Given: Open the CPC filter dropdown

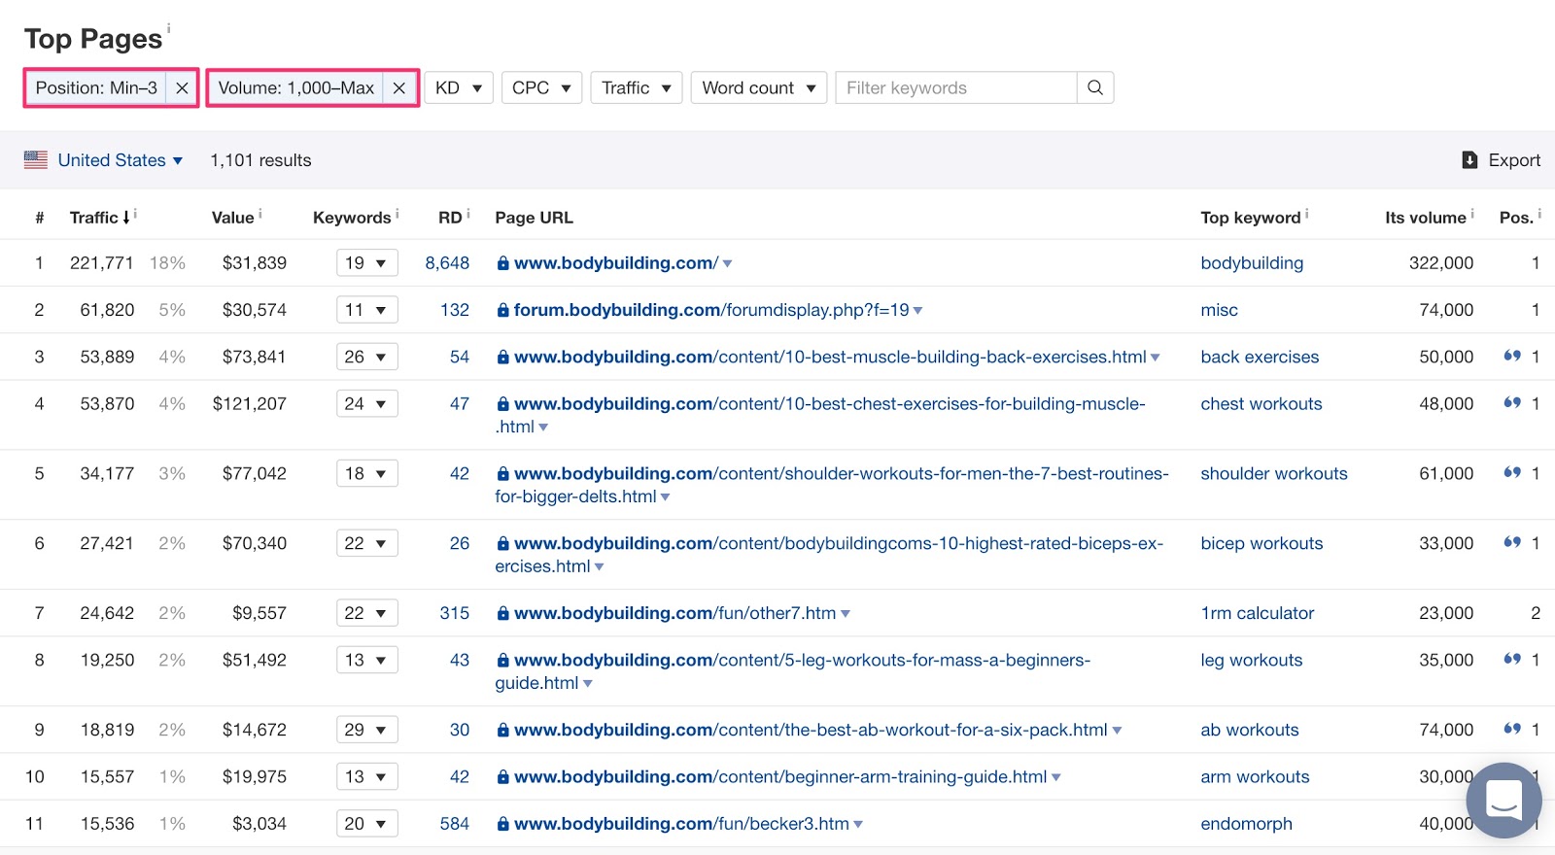Looking at the screenshot, I should tap(542, 88).
